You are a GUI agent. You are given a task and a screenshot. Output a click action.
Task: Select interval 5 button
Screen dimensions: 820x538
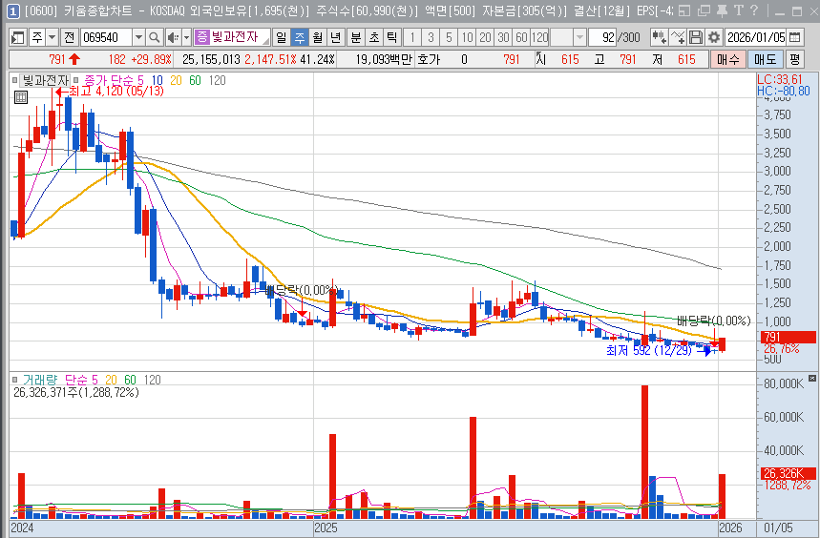(x=450, y=37)
